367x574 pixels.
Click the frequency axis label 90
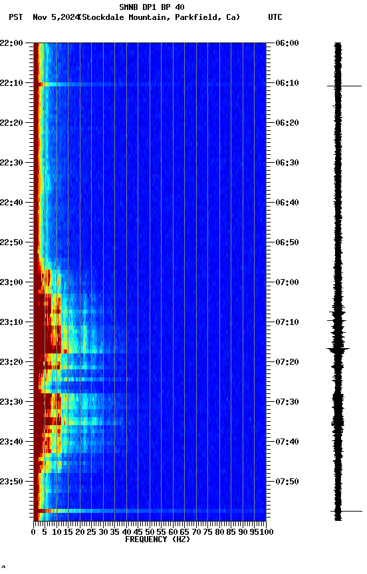click(243, 532)
